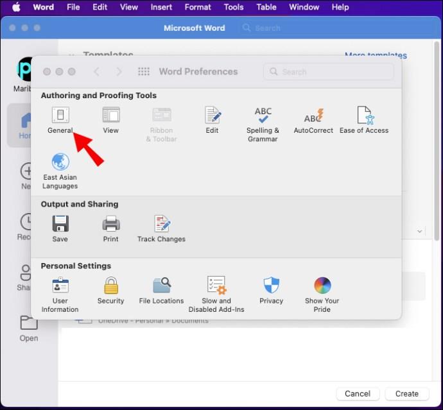This screenshot has width=443, height=410.
Task: Open the Edit menu in menu bar
Action: (100, 7)
